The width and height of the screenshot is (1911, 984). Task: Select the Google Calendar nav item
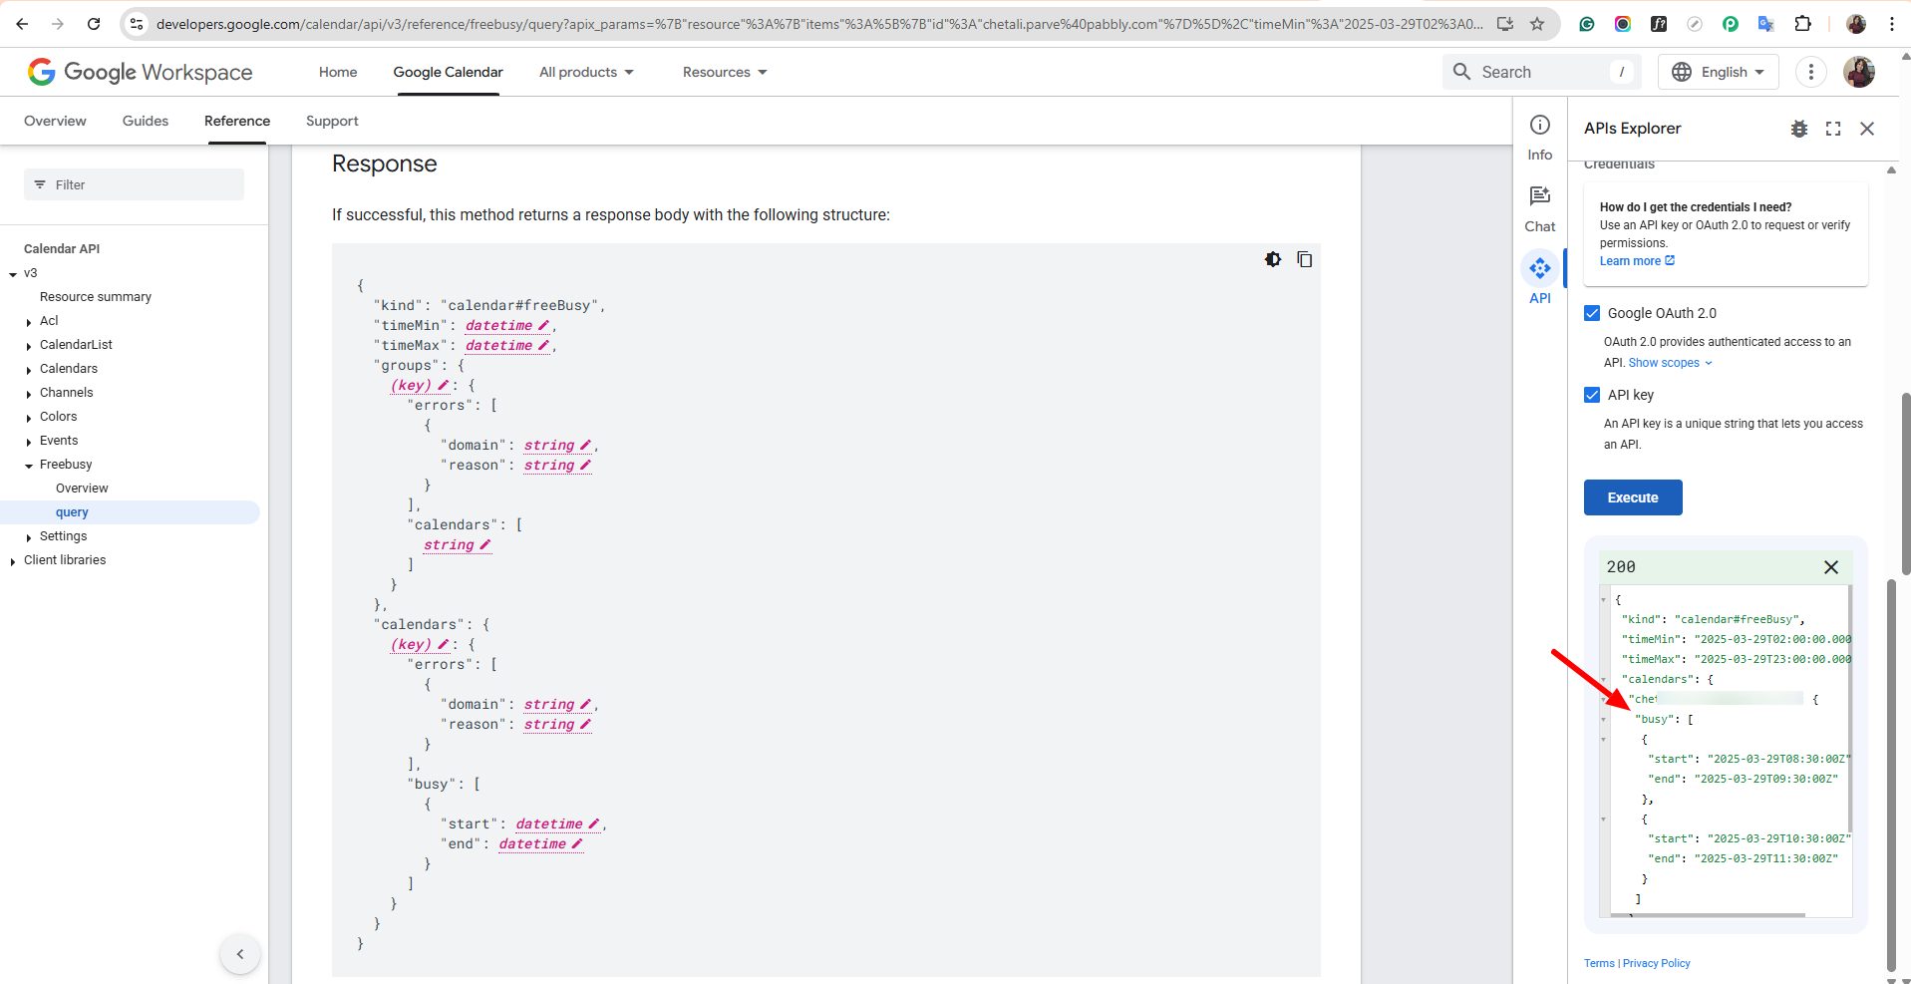(449, 72)
